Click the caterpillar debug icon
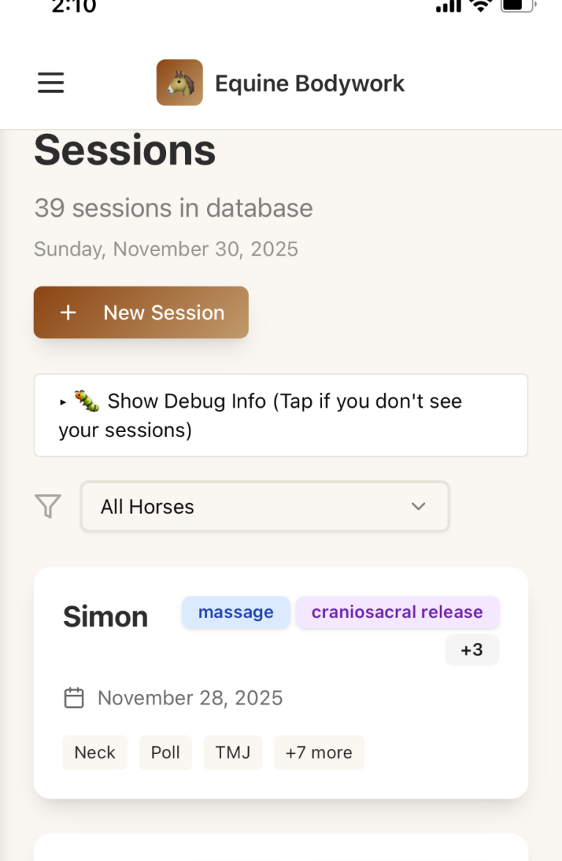The image size is (562, 861). click(86, 401)
